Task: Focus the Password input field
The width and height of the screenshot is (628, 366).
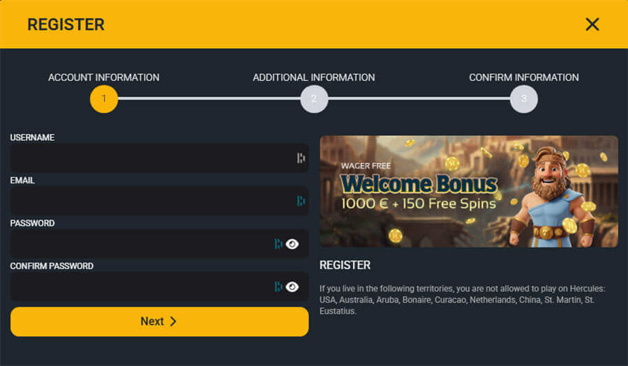Action: (x=159, y=243)
